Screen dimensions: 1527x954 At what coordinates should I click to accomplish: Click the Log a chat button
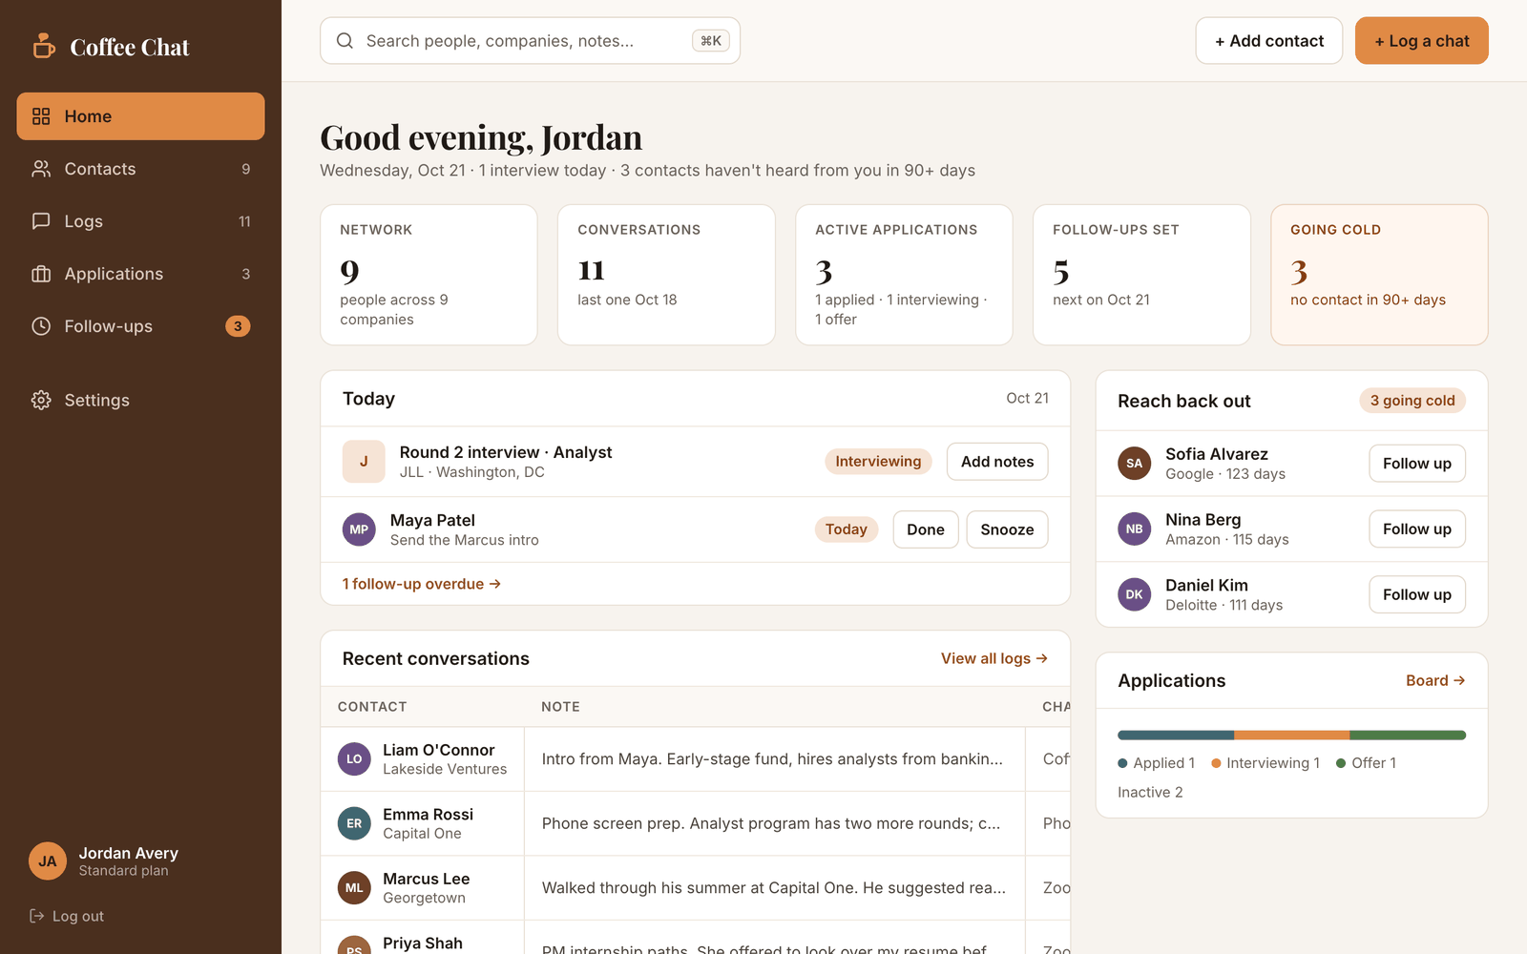pyautogui.click(x=1422, y=41)
